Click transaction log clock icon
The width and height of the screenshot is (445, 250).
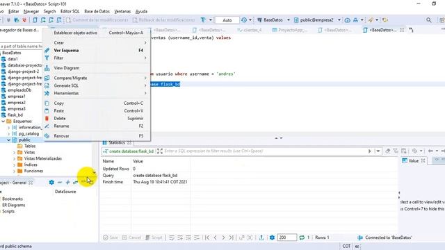click(x=244, y=20)
